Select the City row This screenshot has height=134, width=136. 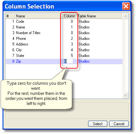[64, 50]
